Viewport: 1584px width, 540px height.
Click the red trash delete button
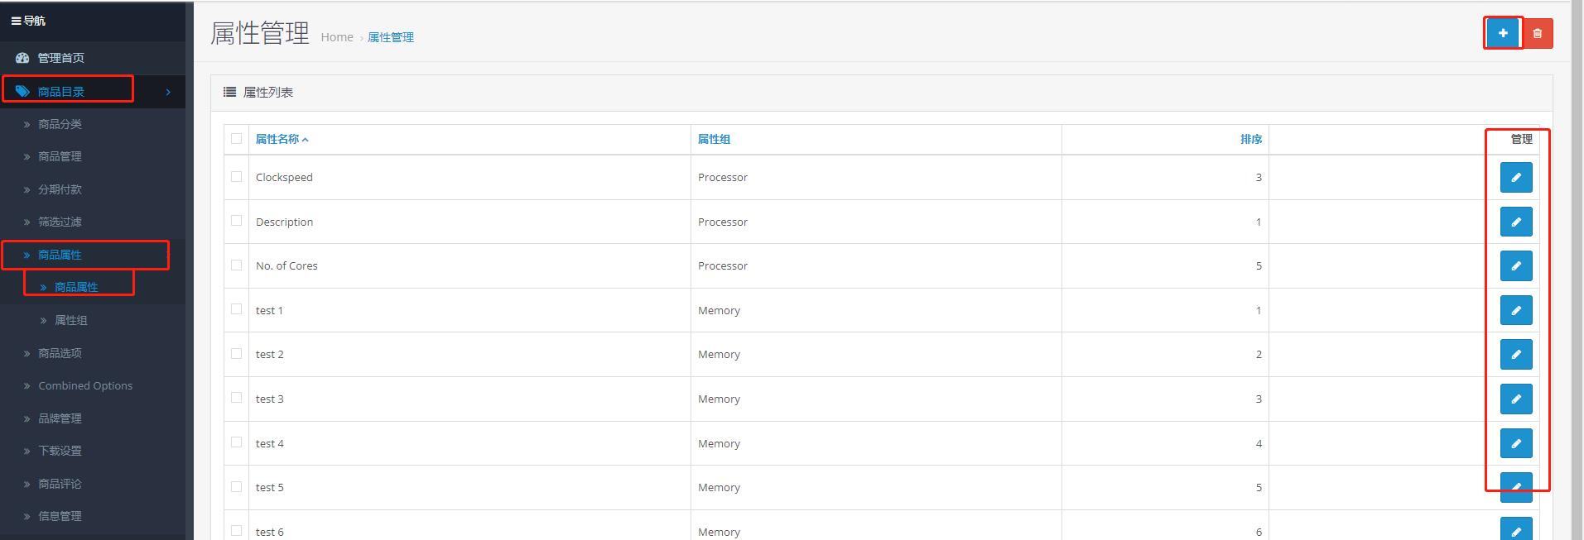coord(1538,33)
